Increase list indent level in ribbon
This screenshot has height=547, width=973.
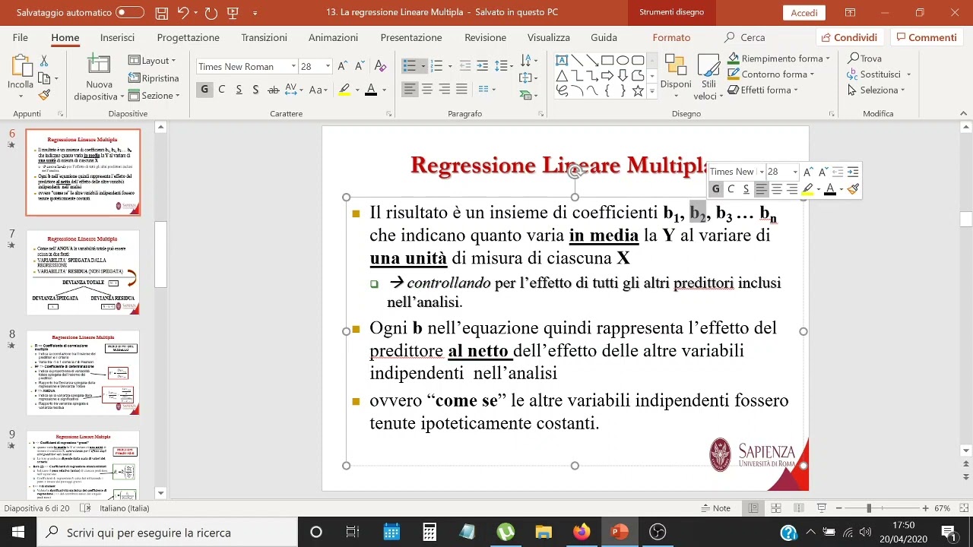[x=483, y=66]
